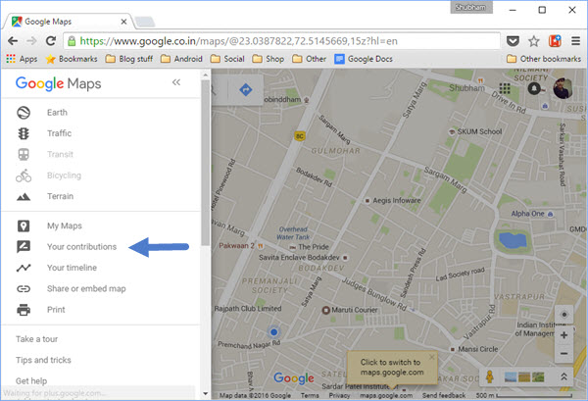Image resolution: width=588 pixels, height=401 pixels.
Task: Click the red extension icon in toolbar
Action: coord(555,41)
